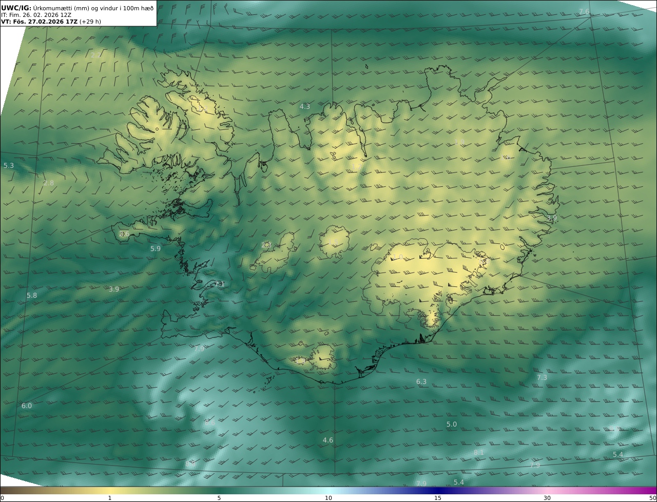Click the "5.3" value label on the map
The width and height of the screenshot is (657, 502).
[x=9, y=166]
